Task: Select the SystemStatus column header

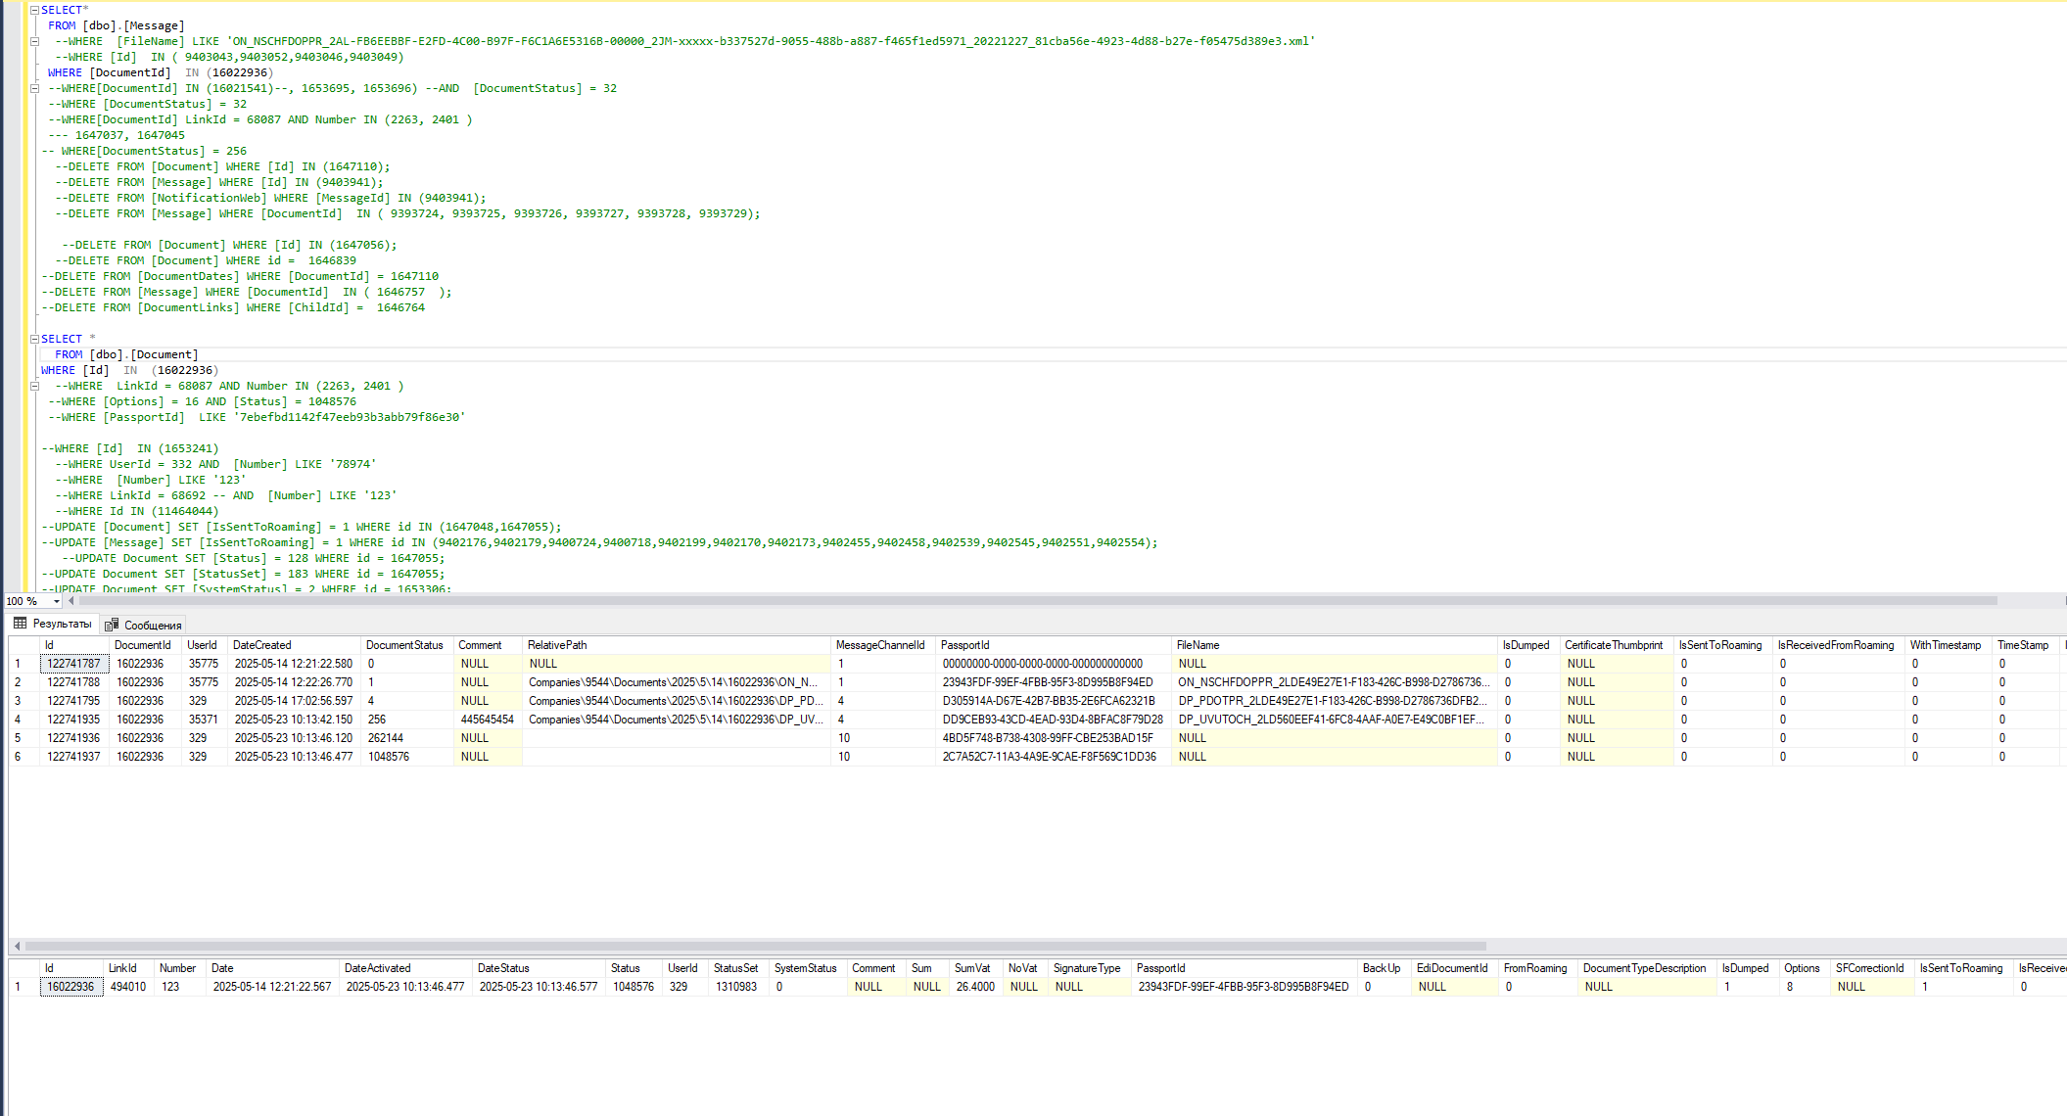Action: click(806, 968)
